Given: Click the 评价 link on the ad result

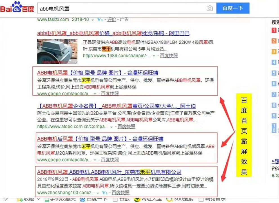Looking at the screenshot, I should coord(111,19).
